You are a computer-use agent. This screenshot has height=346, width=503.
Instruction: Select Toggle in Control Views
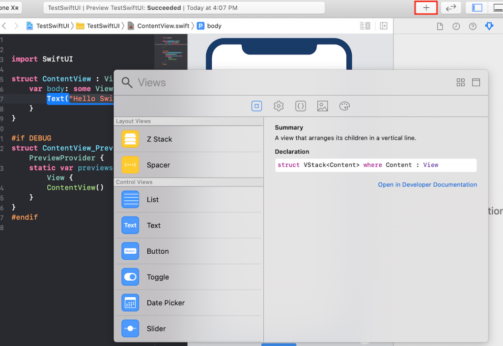coord(189,277)
